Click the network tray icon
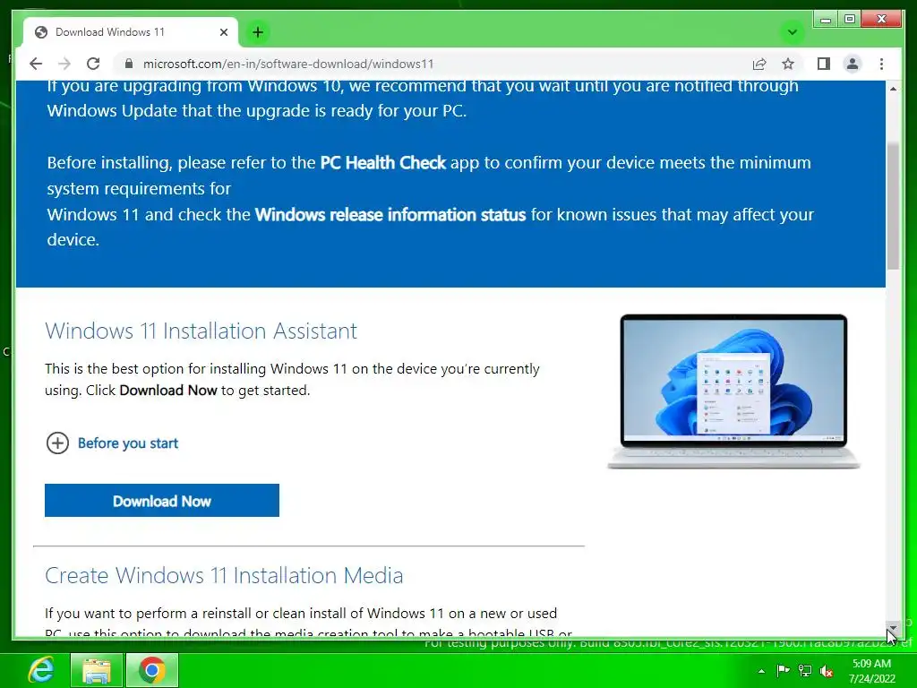The width and height of the screenshot is (917, 688). (x=805, y=671)
